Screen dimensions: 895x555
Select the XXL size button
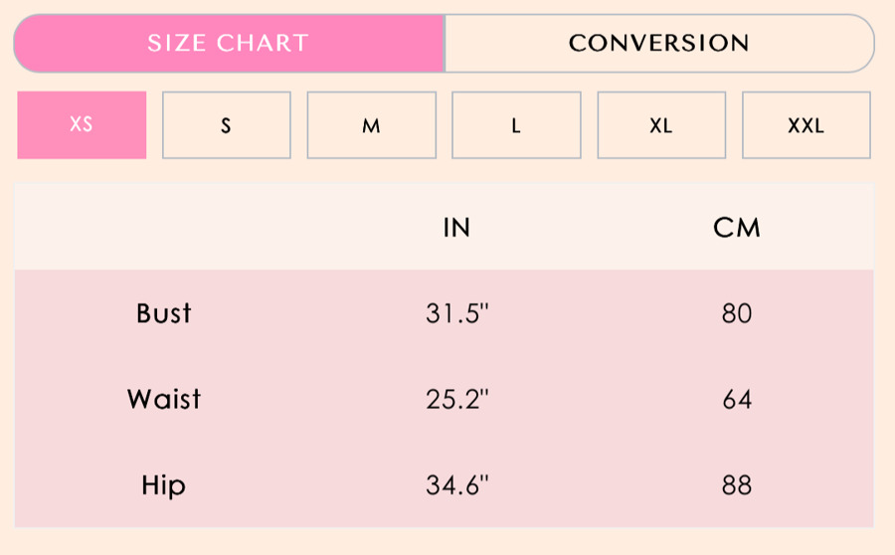tap(806, 125)
